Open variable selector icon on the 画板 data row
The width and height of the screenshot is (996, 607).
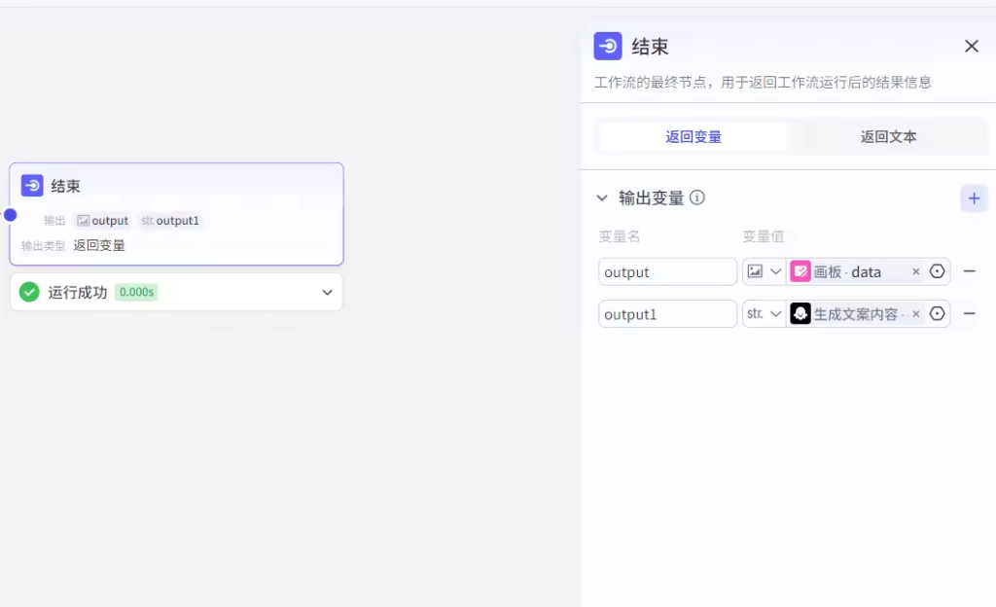937,271
